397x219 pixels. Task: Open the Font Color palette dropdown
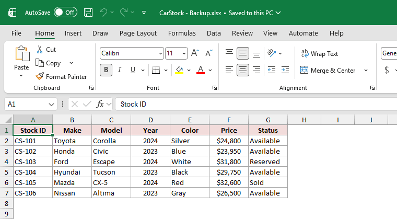click(x=210, y=70)
